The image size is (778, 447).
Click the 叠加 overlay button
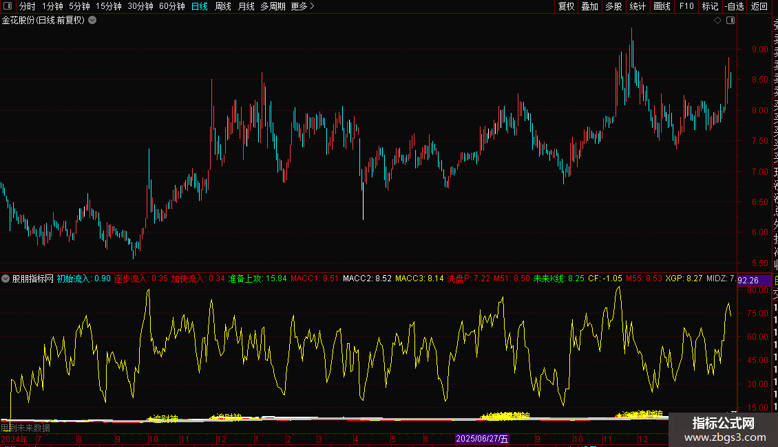(x=590, y=6)
